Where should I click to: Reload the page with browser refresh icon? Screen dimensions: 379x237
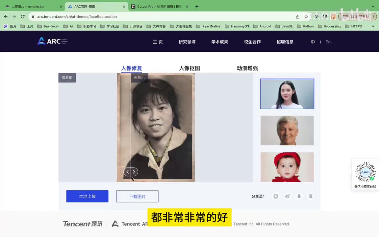(23, 16)
